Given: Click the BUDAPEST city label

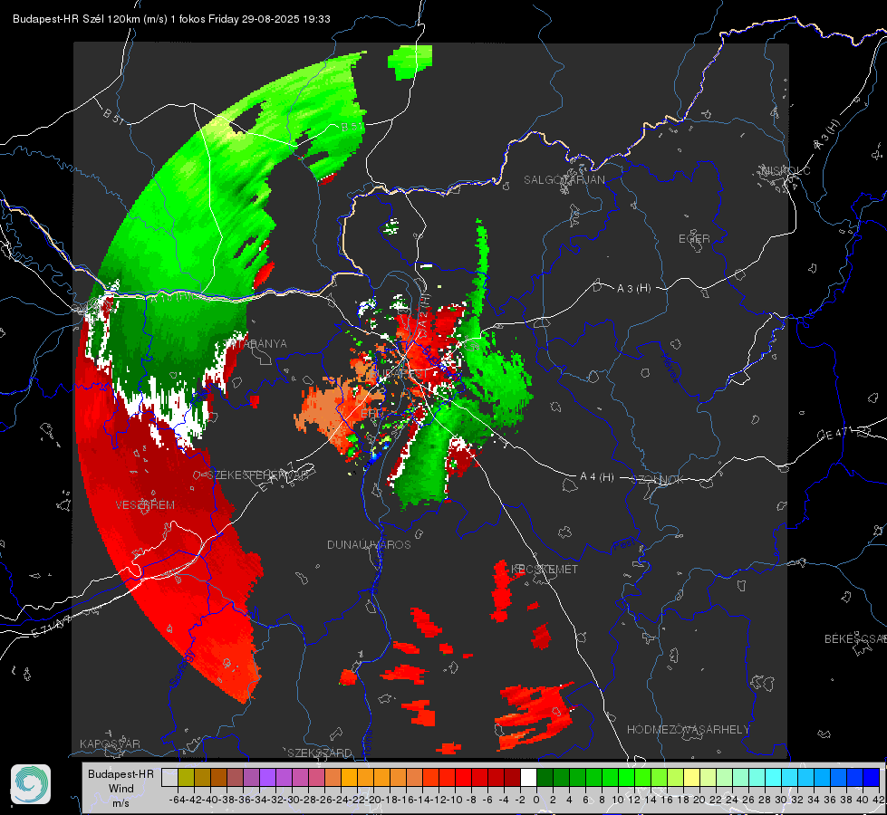Looking at the screenshot, I should click(400, 374).
